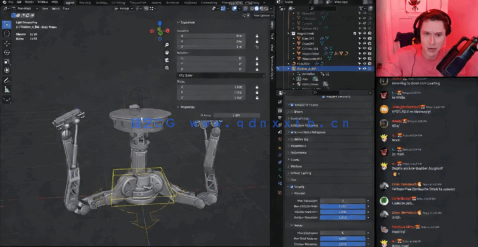Uncheck the Simplify checkbox

pyautogui.click(x=291, y=187)
